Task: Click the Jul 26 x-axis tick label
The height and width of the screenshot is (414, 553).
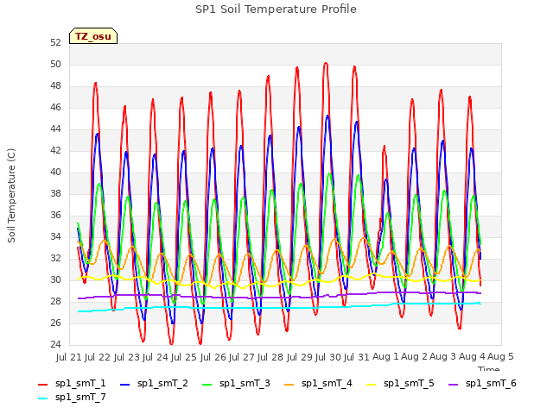Action: click(x=213, y=357)
